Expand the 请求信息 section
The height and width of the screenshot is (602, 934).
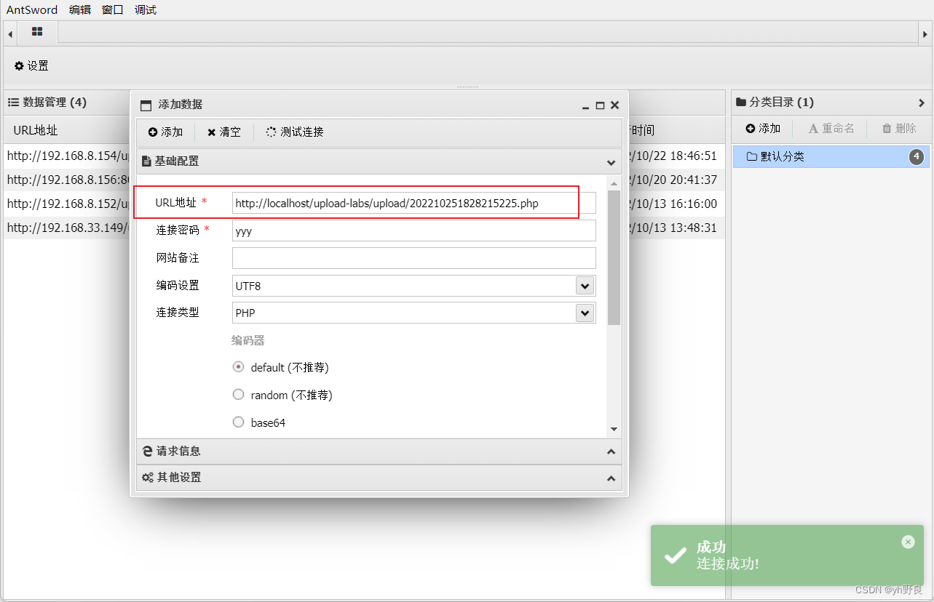611,451
